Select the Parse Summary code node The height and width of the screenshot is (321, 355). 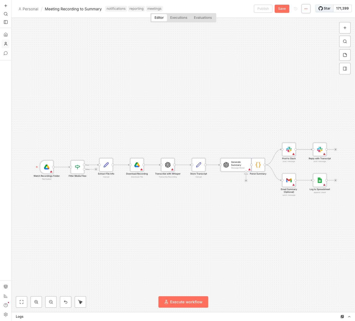[x=258, y=165]
